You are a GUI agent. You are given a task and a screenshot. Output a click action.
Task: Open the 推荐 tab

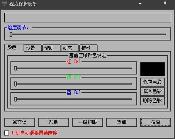tap(88, 48)
